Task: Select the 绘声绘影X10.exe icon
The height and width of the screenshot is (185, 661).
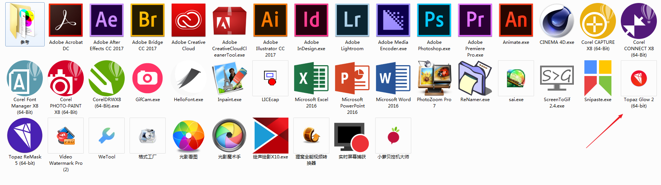Action: pos(270,136)
